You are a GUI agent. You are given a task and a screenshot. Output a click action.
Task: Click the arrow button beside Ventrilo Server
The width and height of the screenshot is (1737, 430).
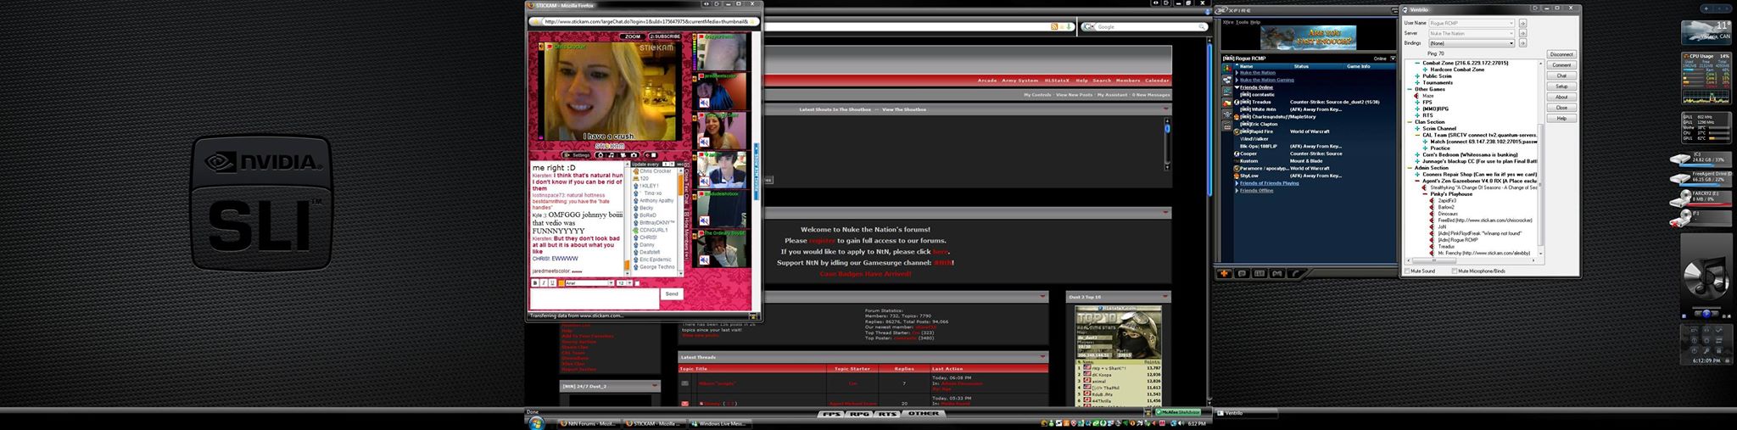click(x=1522, y=33)
